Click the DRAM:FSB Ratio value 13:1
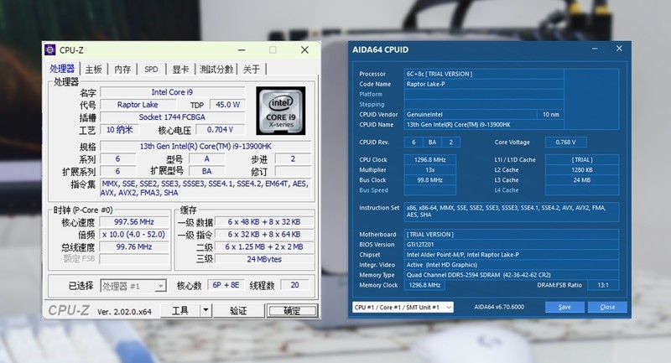The width and height of the screenshot is (671, 363). click(x=603, y=285)
